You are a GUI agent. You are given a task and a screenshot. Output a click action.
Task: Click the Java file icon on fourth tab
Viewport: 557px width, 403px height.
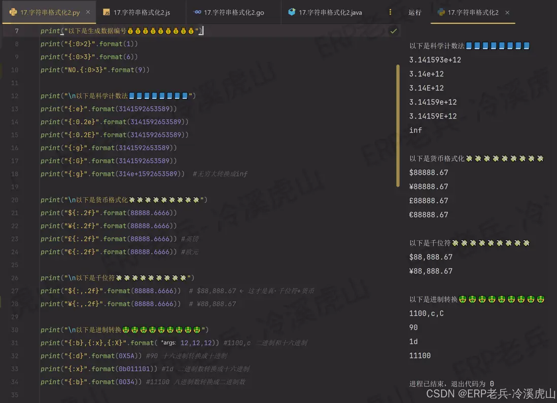[292, 12]
